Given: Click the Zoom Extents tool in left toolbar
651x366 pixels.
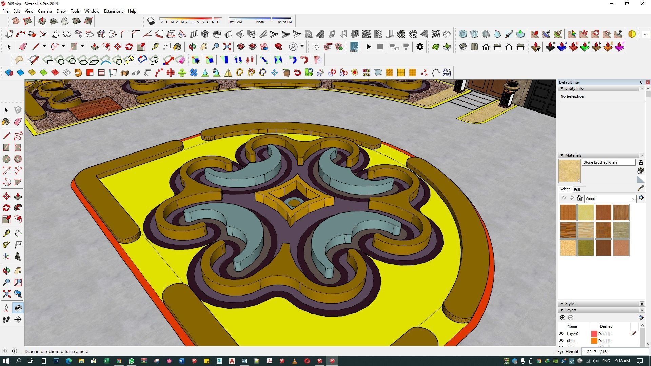Looking at the screenshot, I should (x=6, y=294).
